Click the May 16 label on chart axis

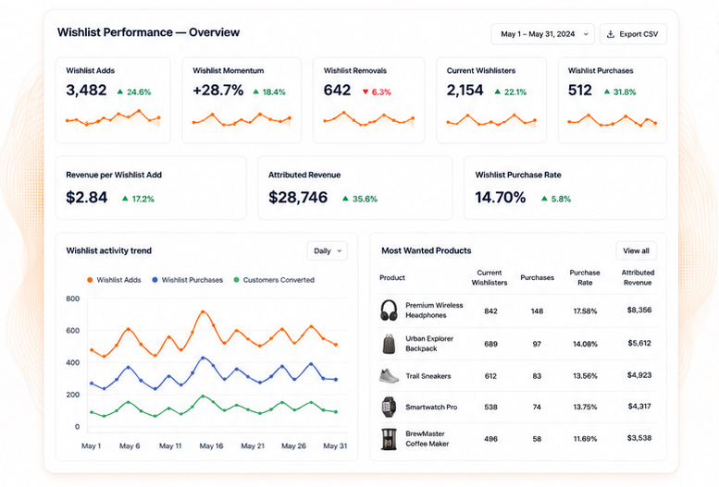[211, 446]
